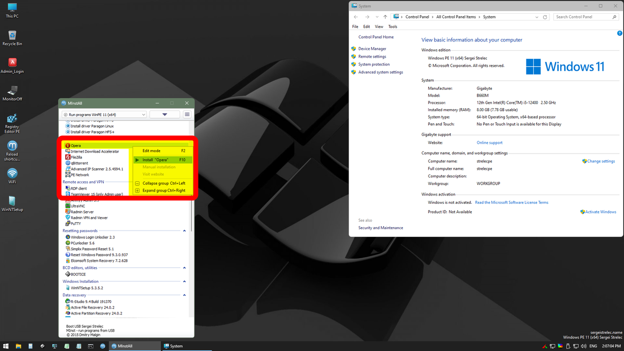Screen dimensions: 624x351
Task: Click the FileZilla icon
Action: click(67, 157)
